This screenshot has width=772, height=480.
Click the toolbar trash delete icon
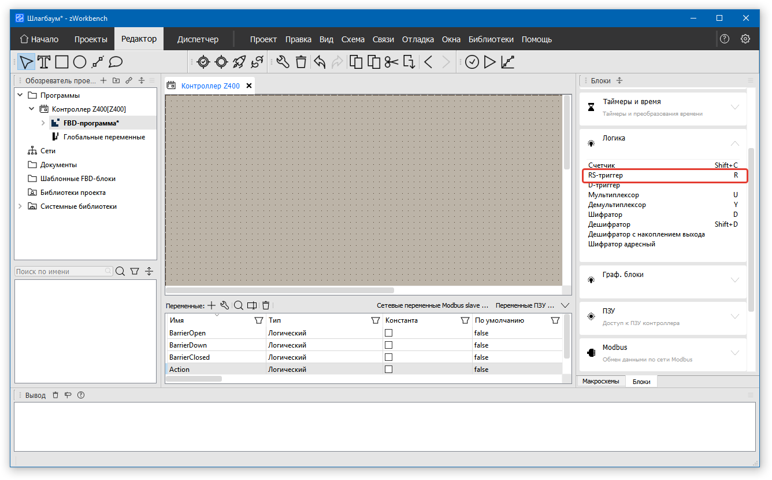(301, 62)
